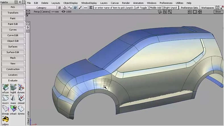This screenshot has width=224, height=126.
Task: Open the viewport Show menu
Action: [218, 12]
